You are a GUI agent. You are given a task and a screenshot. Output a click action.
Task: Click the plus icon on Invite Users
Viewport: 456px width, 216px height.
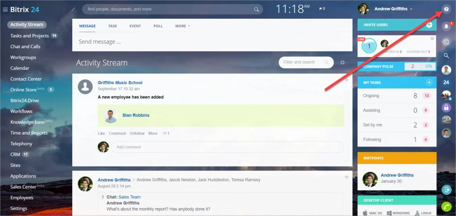click(429, 25)
